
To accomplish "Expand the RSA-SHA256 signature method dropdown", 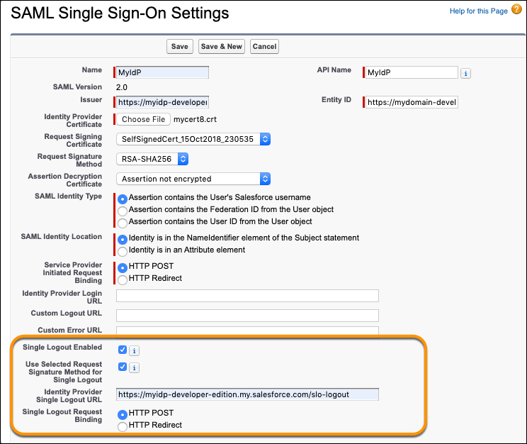I will point(152,159).
